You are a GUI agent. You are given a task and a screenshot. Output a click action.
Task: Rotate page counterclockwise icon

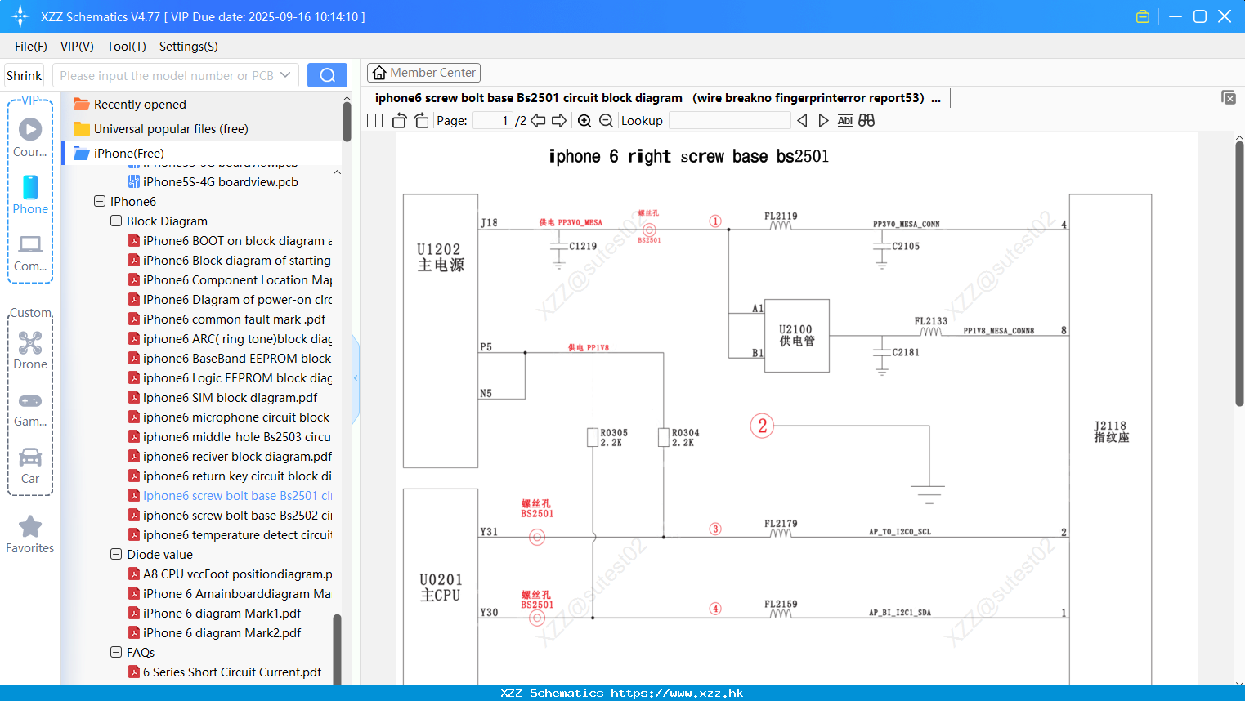(x=399, y=120)
